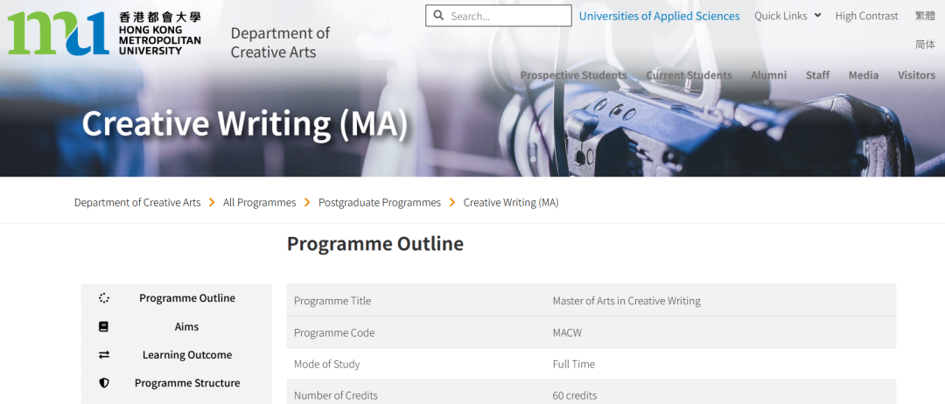
Task: Open the Prospective Students menu
Action: pos(573,75)
